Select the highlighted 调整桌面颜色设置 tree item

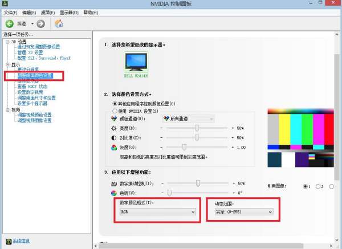tap(35, 75)
